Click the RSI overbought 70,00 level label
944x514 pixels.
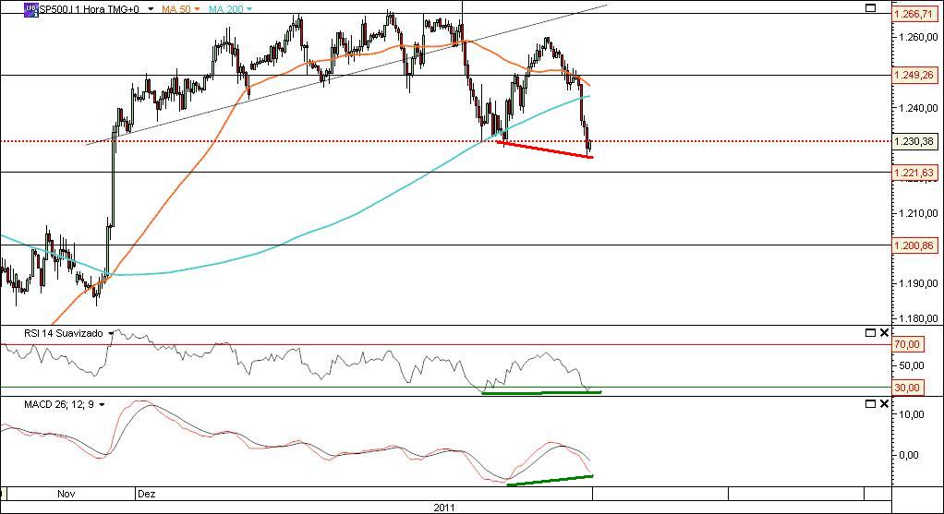(x=908, y=344)
